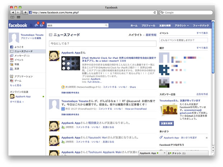Open the チャット (1) bar
This screenshot has width=223, height=167.
tap(187, 153)
